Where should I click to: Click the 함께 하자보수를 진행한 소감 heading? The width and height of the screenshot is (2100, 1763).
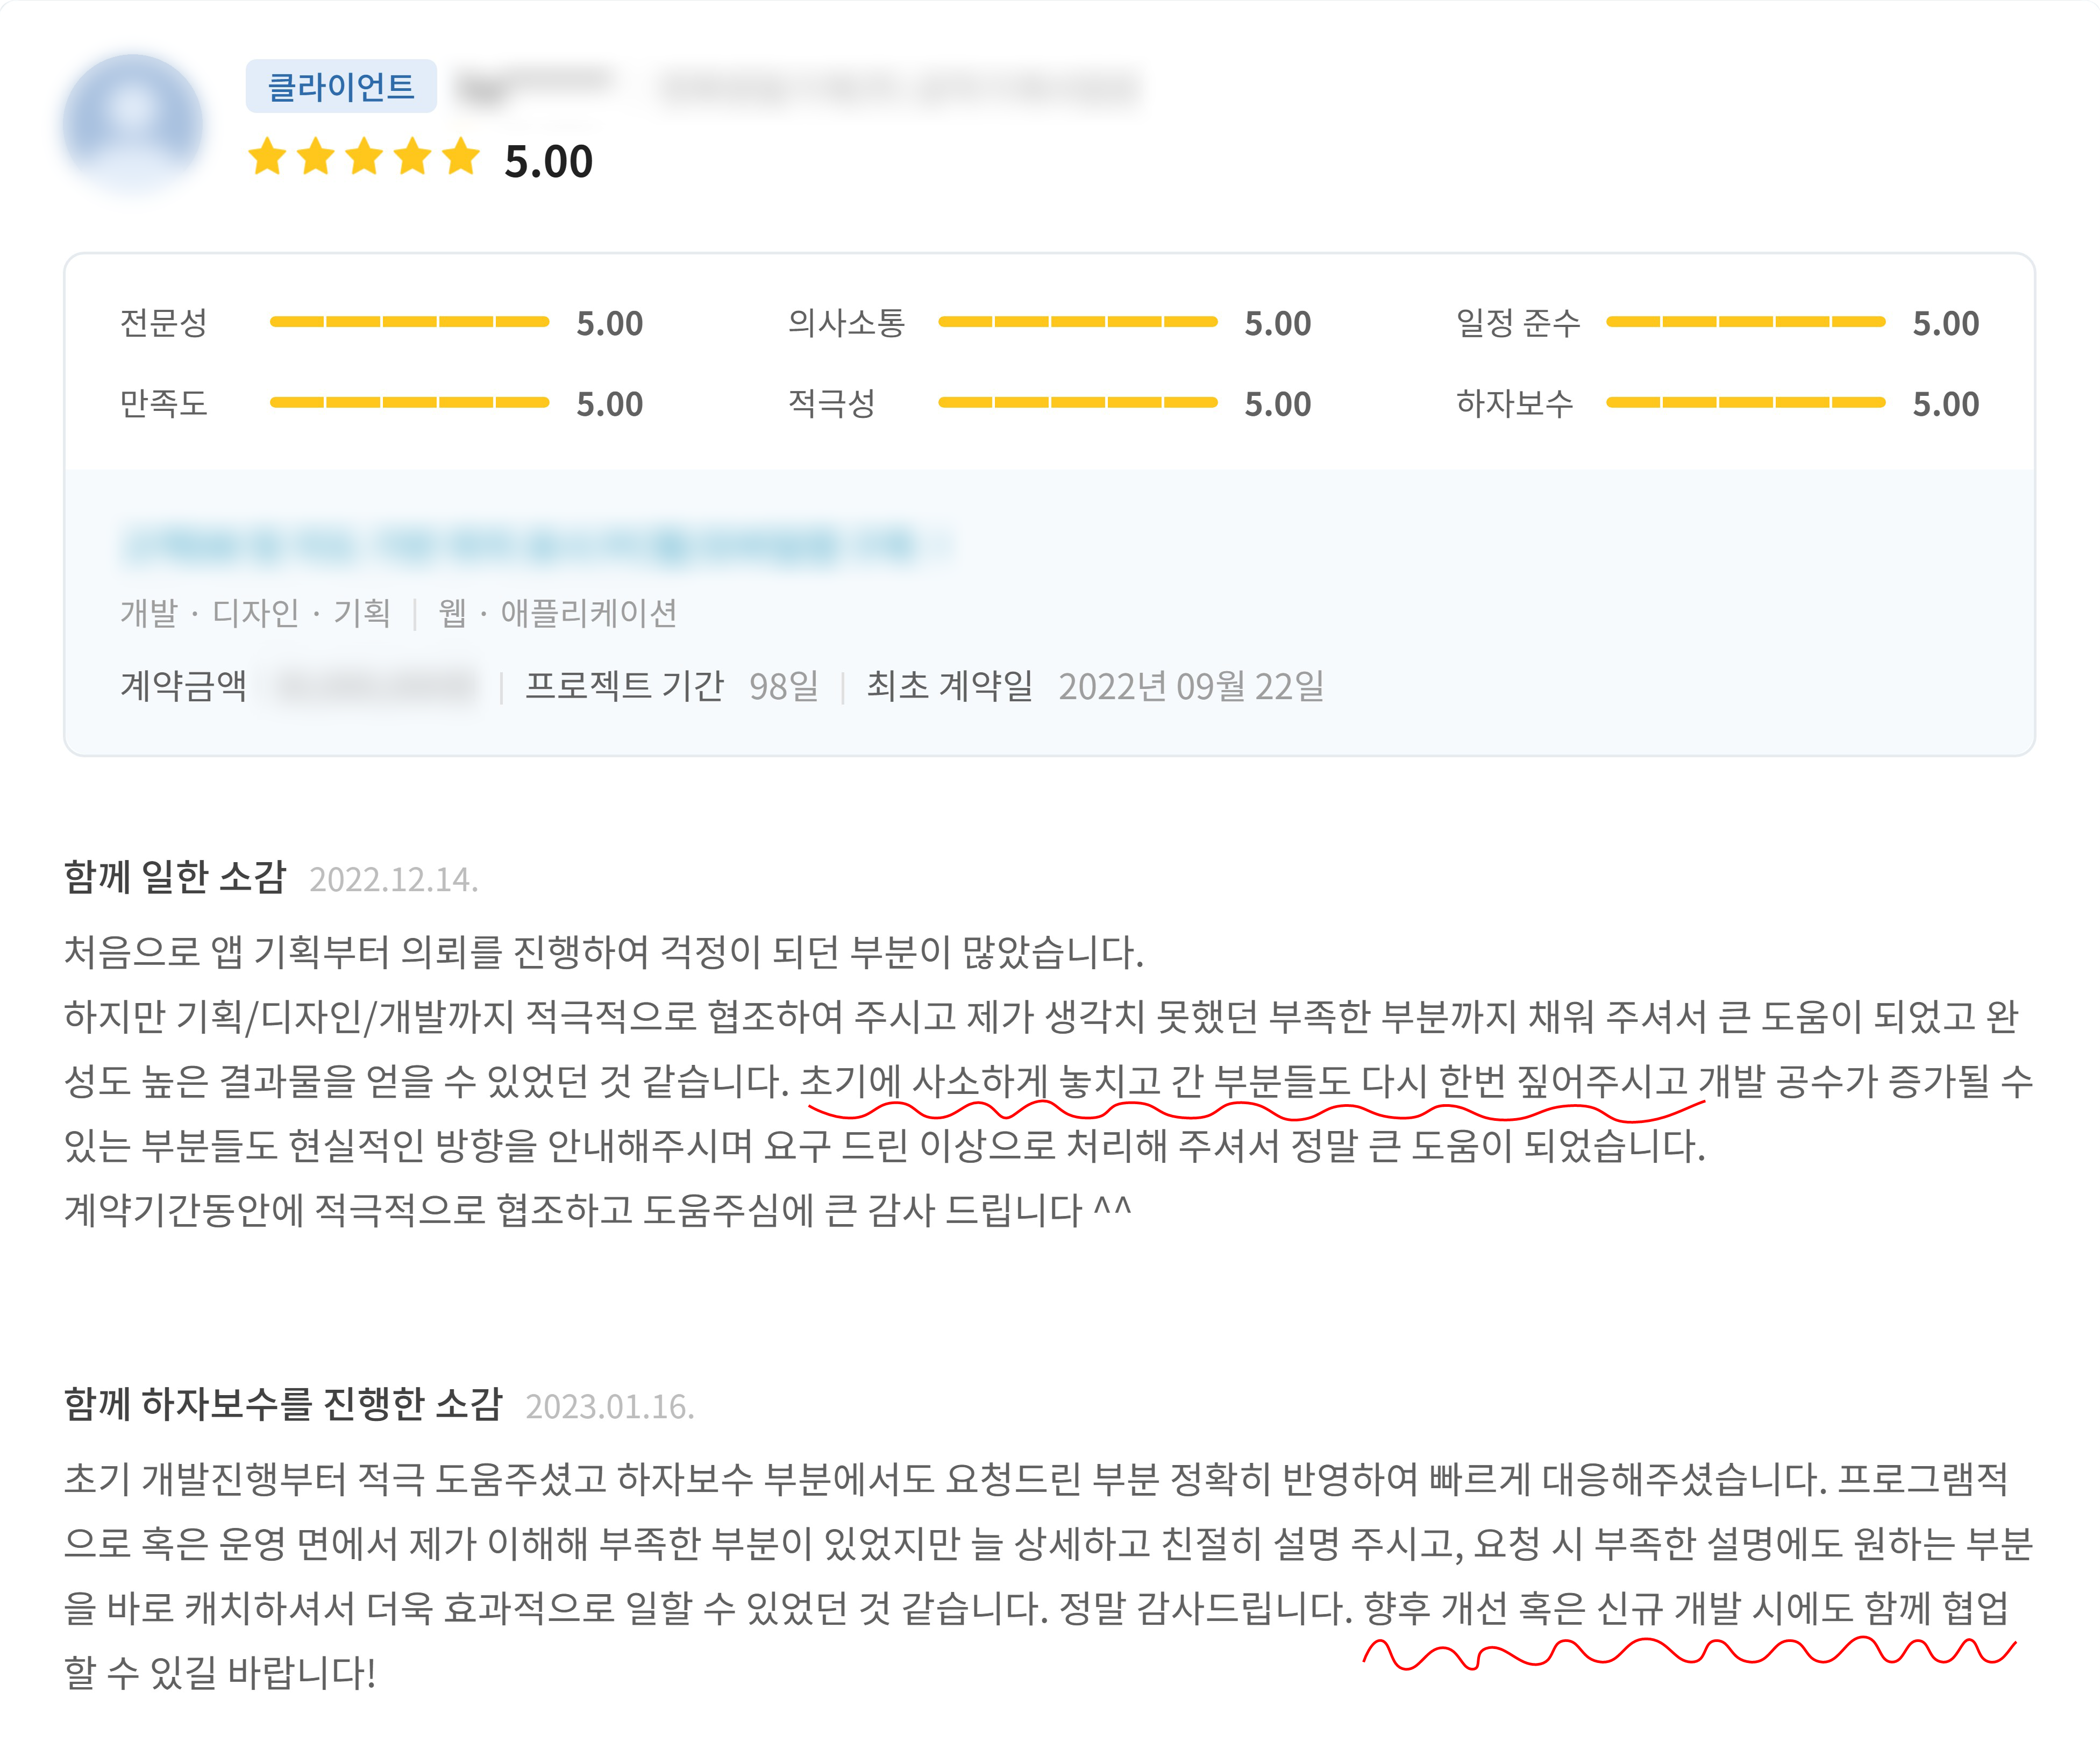tap(283, 1404)
